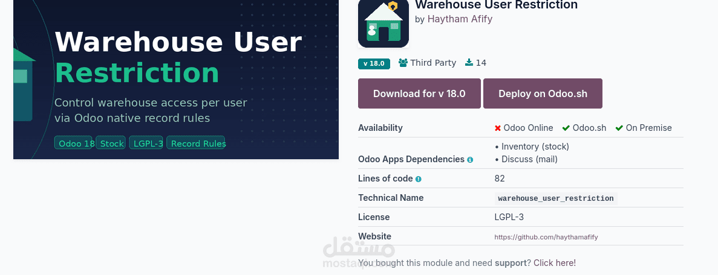Click the 'On Premise' availability text
The width and height of the screenshot is (718, 275).
coord(649,128)
